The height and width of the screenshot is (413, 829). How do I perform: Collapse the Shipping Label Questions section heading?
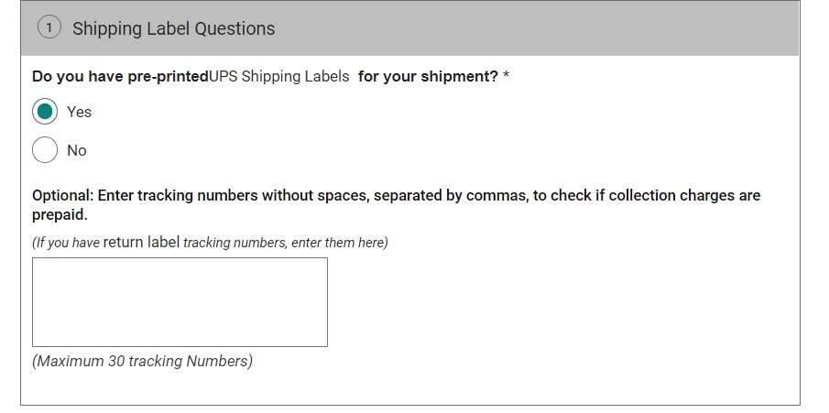click(x=173, y=28)
